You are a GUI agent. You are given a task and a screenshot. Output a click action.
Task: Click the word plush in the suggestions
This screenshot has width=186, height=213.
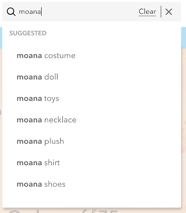pos(54,141)
